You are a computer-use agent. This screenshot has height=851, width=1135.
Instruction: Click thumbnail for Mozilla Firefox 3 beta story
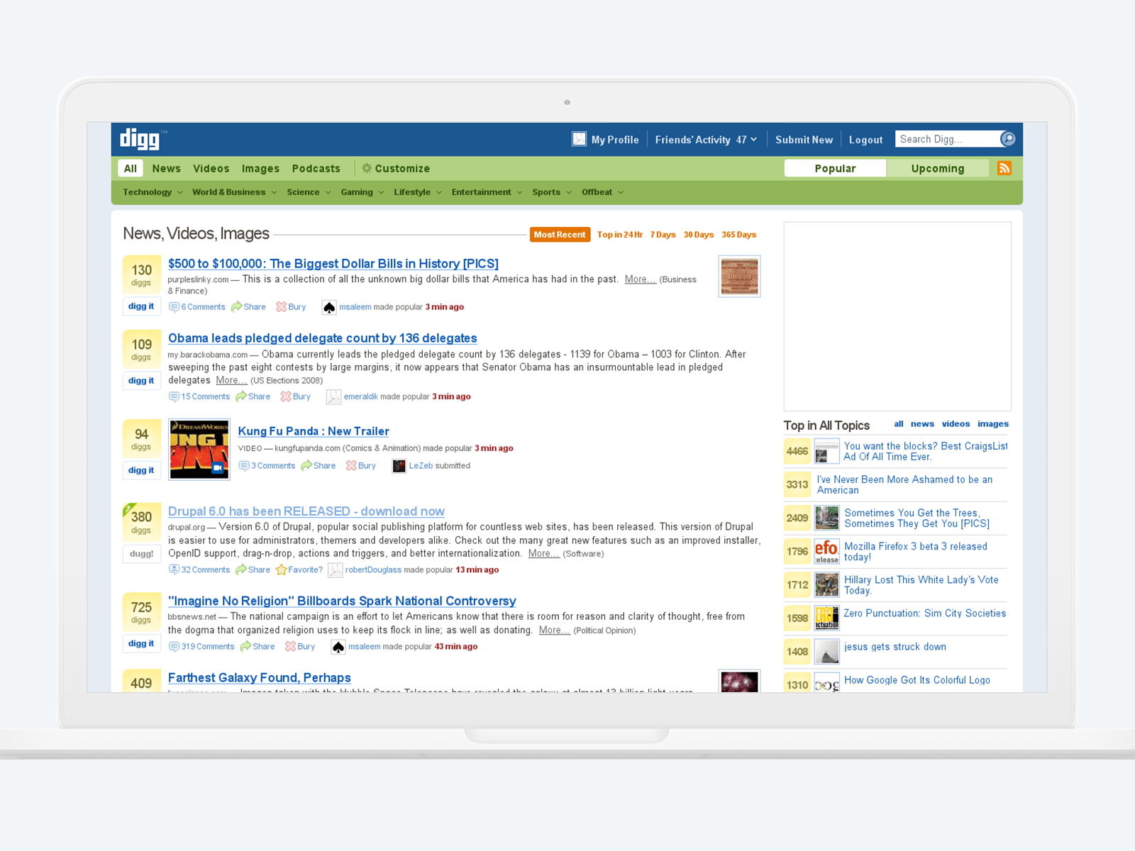click(x=826, y=551)
